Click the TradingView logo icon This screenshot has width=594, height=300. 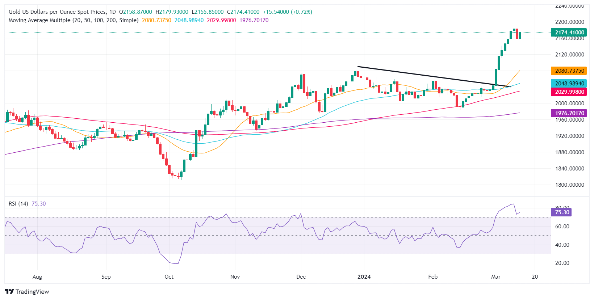(x=9, y=292)
